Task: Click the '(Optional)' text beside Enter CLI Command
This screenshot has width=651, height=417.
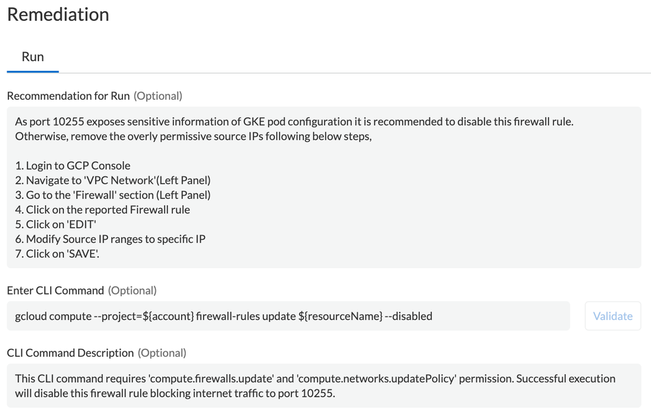Action: (132, 290)
